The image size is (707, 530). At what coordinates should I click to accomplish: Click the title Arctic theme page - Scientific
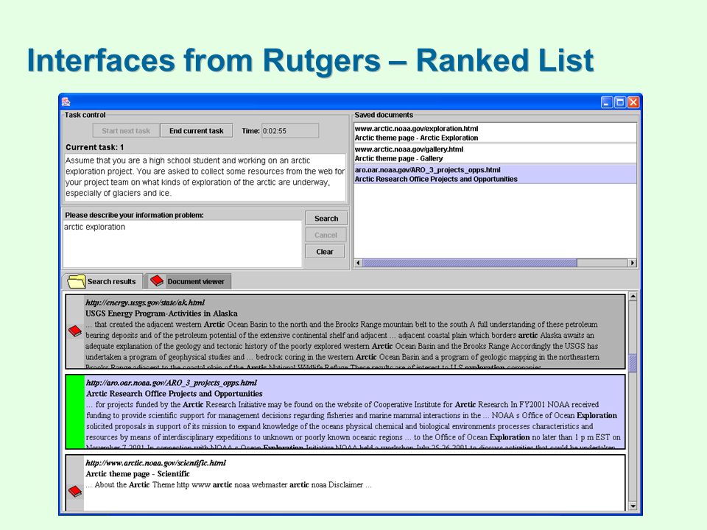coord(138,473)
